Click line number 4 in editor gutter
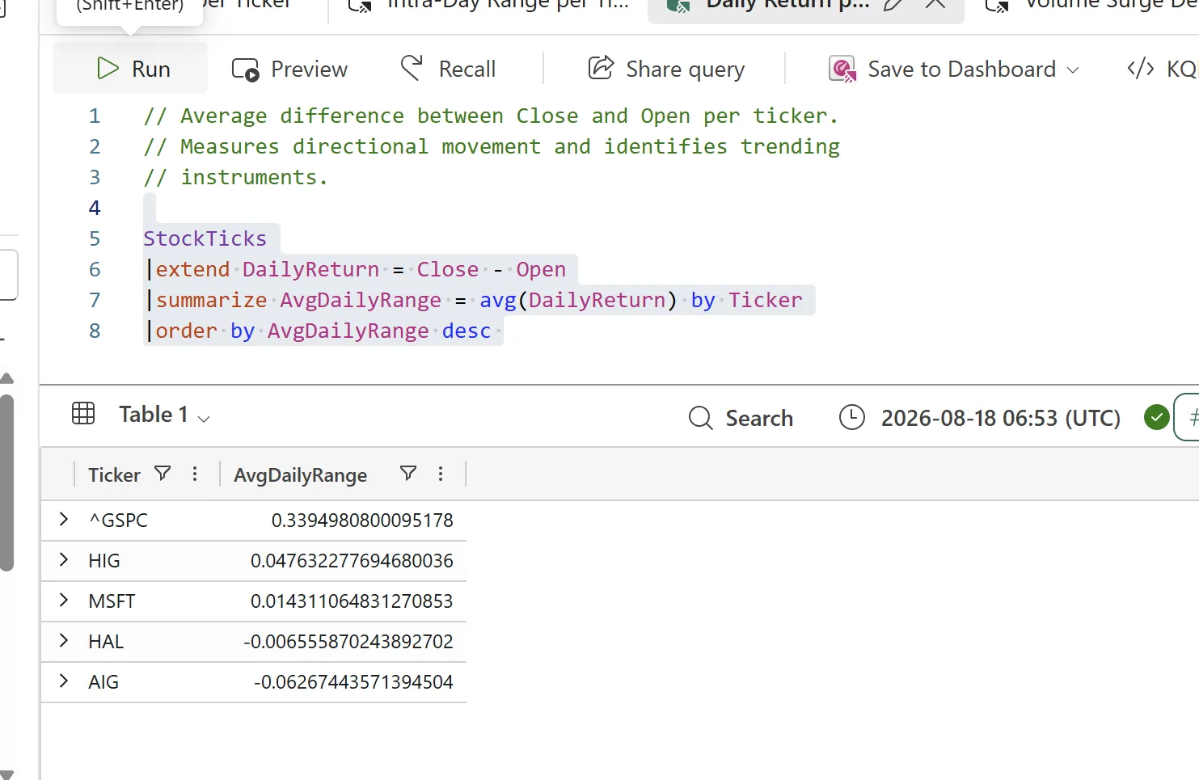1199x780 pixels. pyautogui.click(x=95, y=208)
